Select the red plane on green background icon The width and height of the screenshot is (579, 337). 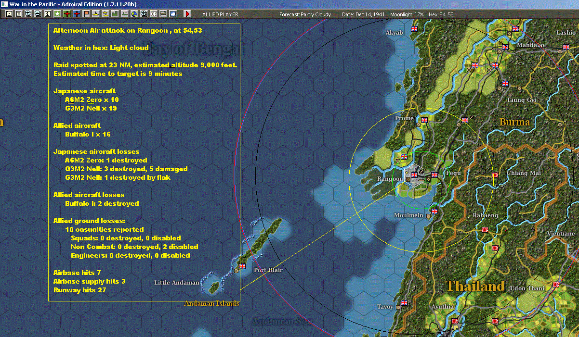tap(67, 14)
